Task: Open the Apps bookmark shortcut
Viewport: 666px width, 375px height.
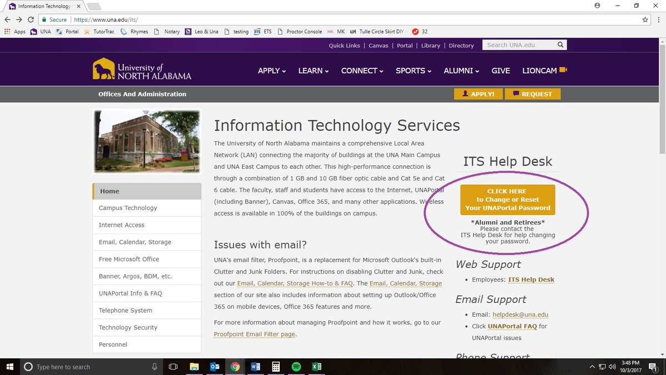Action: pos(15,32)
